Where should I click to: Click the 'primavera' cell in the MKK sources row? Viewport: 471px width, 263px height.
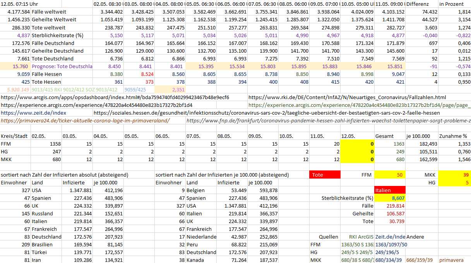451,260
